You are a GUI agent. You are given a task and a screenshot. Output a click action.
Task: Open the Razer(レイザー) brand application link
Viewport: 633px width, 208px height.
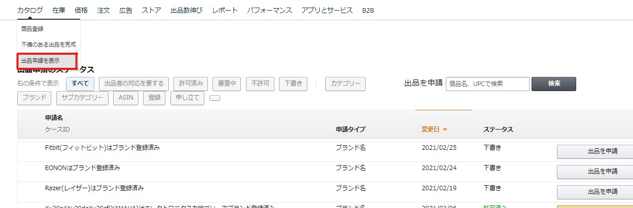tap(94, 188)
